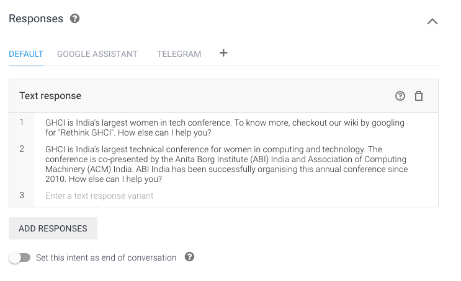
Task: Click the help icon beside Responses heading
Action: (75, 19)
